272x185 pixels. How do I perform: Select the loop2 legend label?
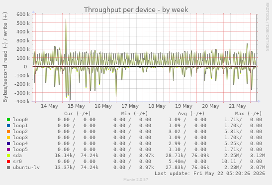[20, 132]
